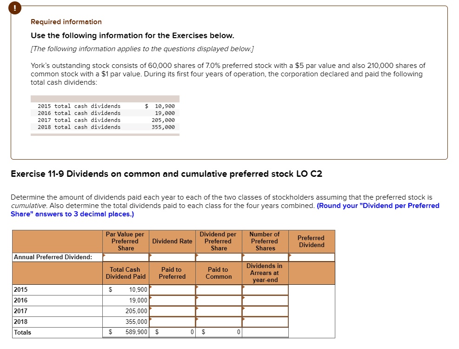Click the Paid to Preferred cell for 2018

(173, 322)
